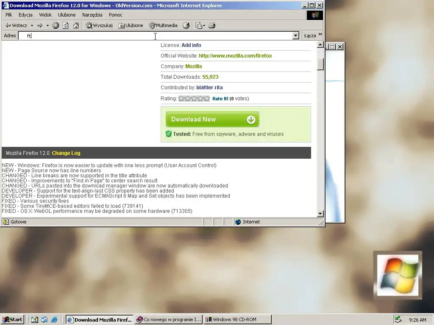Screen dimensions: 434x325
Task: Open the Plik menu
Action: pos(9,15)
